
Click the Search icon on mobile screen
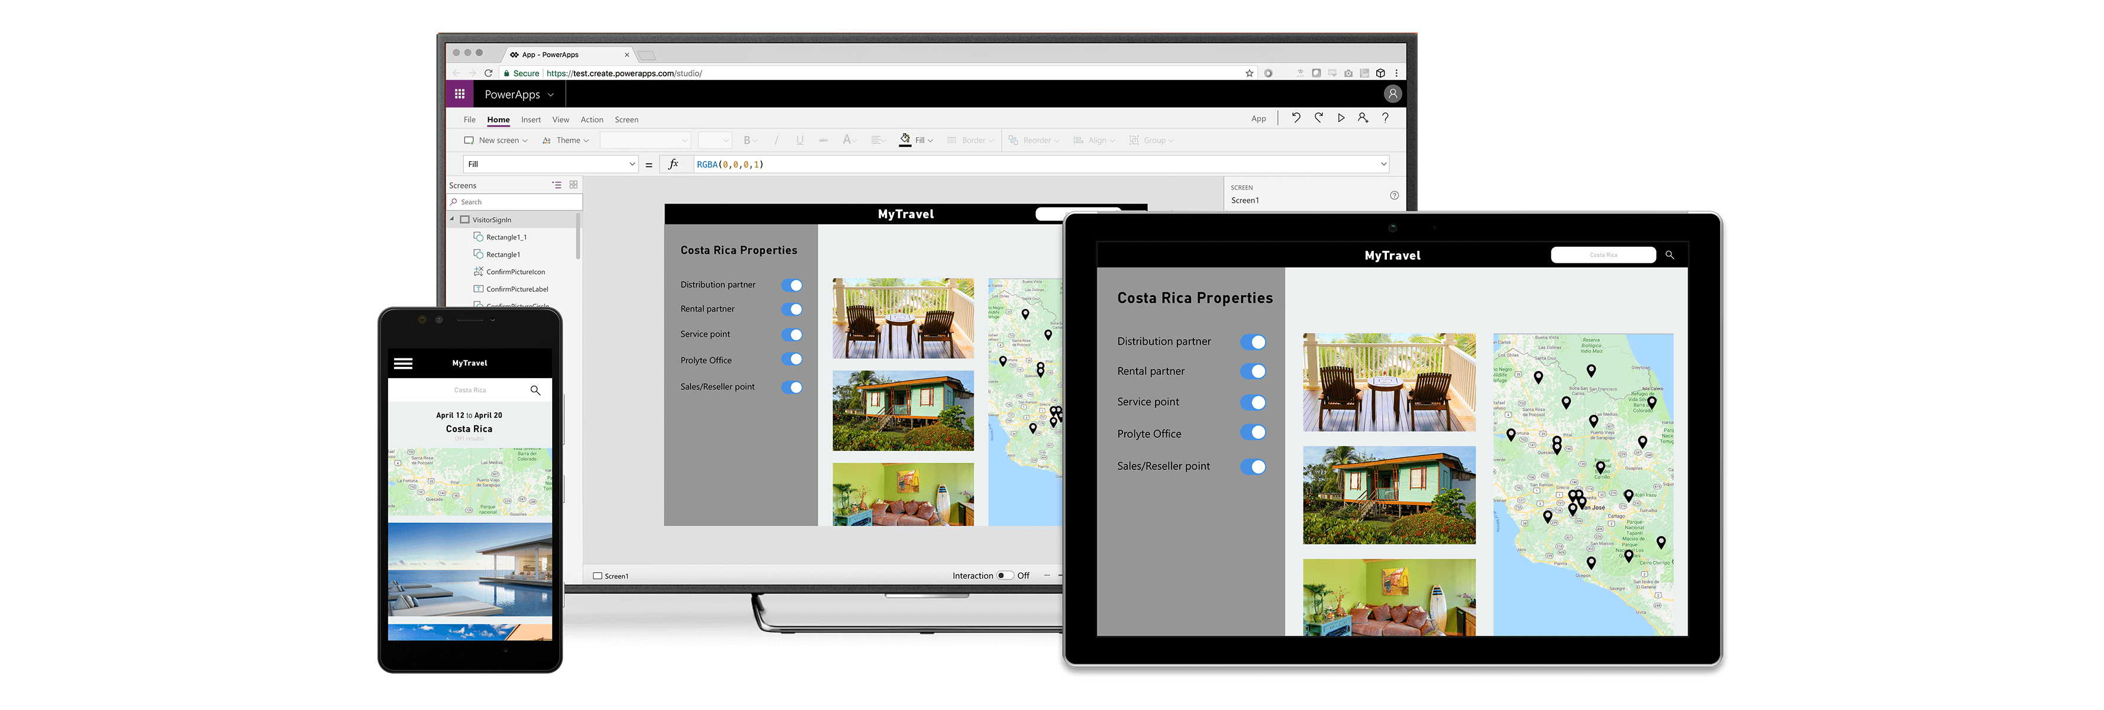coord(534,390)
